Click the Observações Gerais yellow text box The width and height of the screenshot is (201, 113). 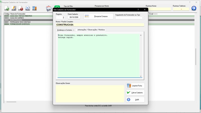point(90,94)
